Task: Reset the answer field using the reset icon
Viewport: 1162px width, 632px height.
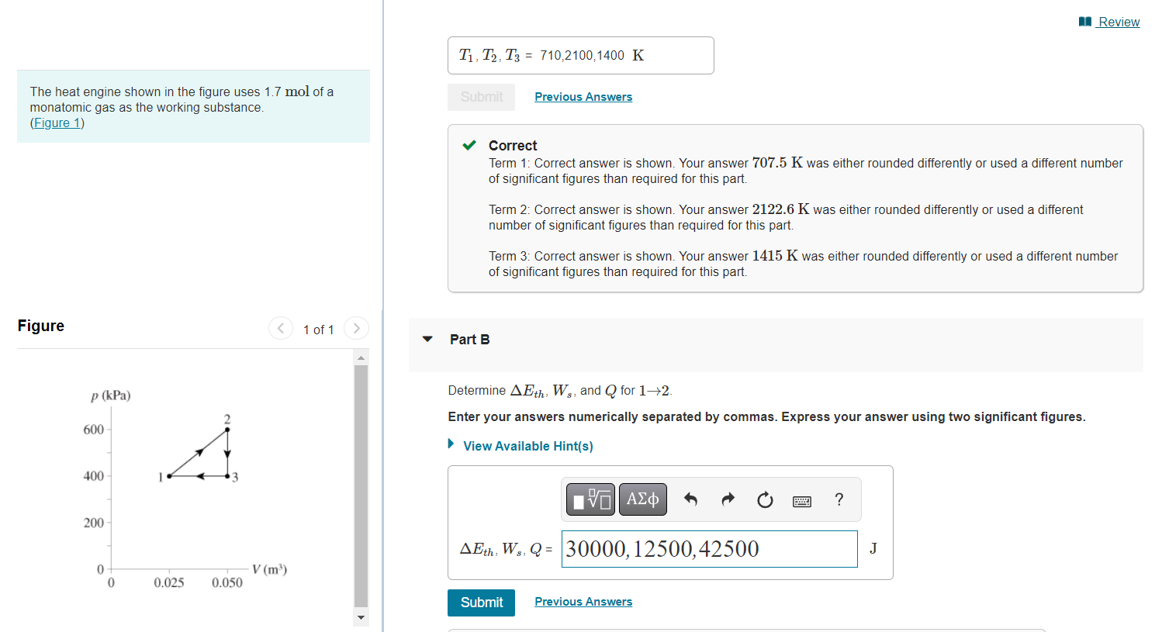Action: 765,500
